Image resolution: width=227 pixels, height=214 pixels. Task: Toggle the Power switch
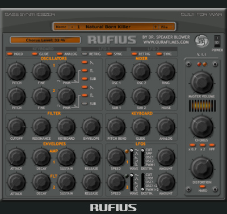[x=217, y=41]
